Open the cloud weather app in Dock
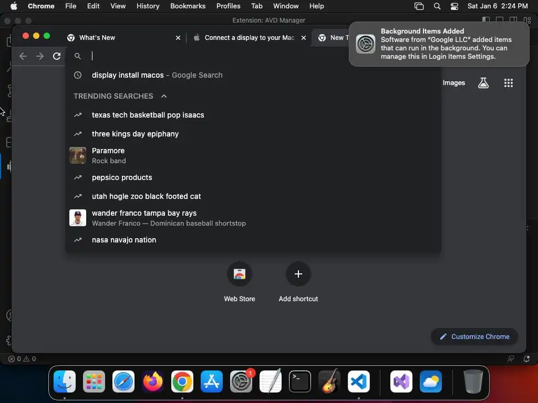Screen dimensions: 538x403 pyautogui.click(x=431, y=381)
